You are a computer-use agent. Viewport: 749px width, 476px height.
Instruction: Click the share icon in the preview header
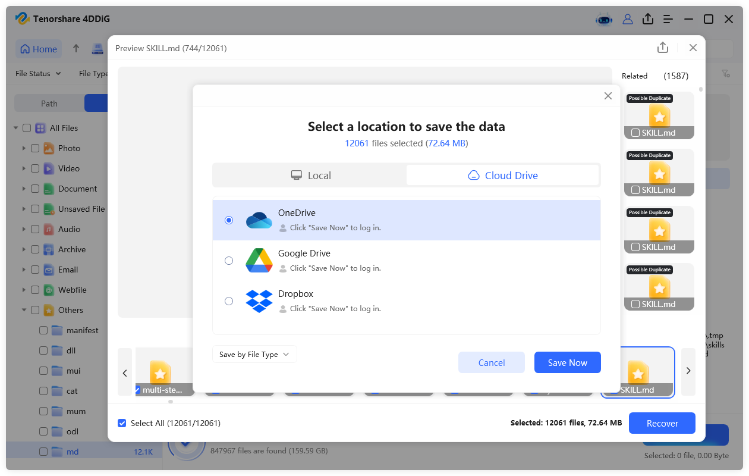click(x=663, y=48)
